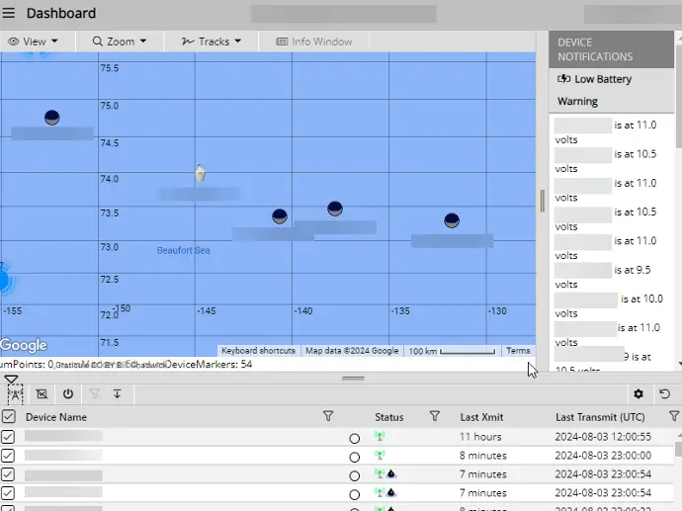Sort by Last Transmit (UTC) column header
Screen dimensions: 682x511
pyautogui.click(x=600, y=417)
